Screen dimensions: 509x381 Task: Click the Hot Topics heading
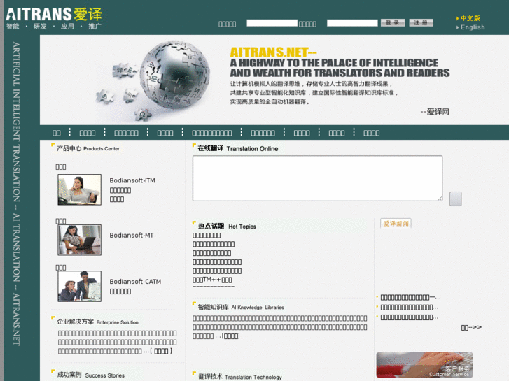[x=227, y=226]
